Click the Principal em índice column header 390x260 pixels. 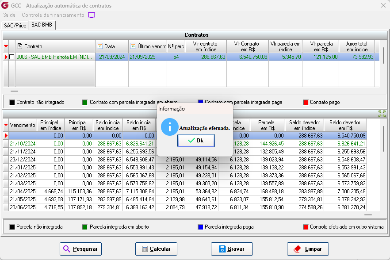point(51,125)
